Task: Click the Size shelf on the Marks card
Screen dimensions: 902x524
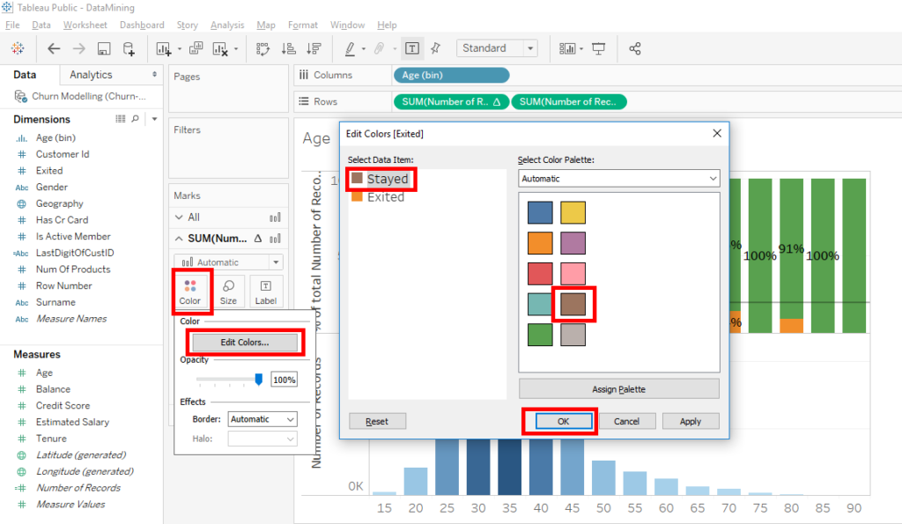Action: [228, 292]
